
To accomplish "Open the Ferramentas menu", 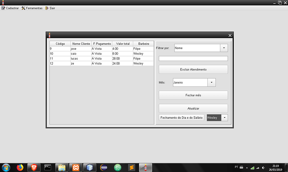I will (32, 8).
